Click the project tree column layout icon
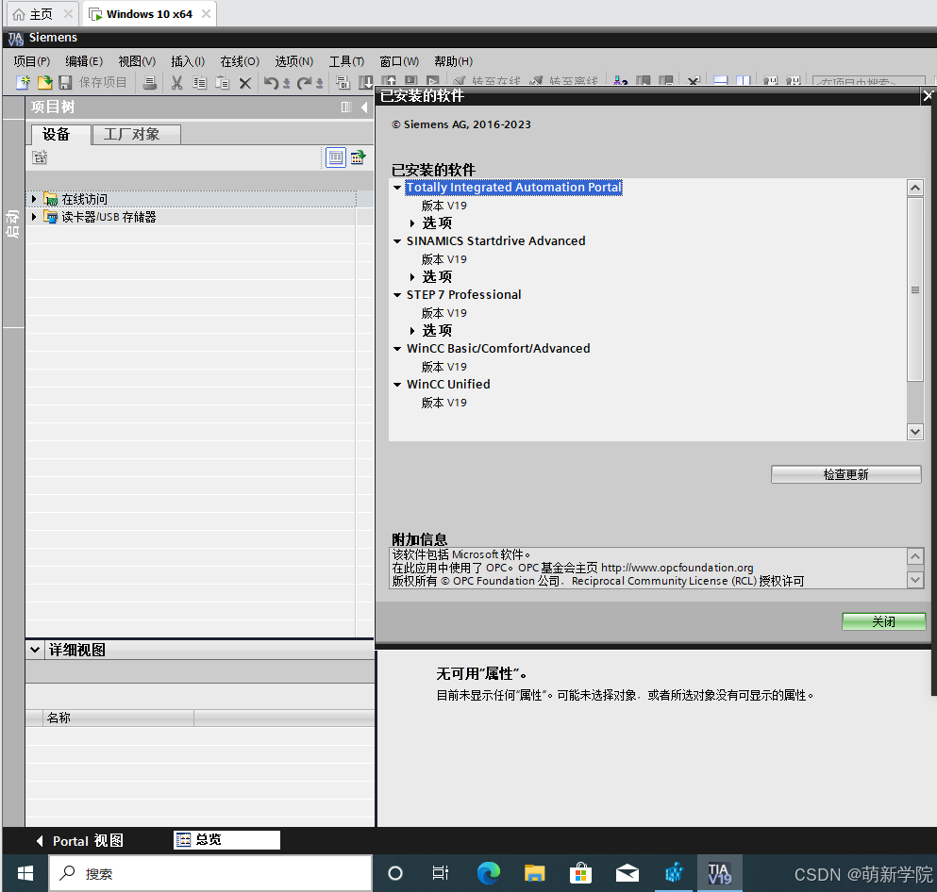Screen dimensions: 937x892 346,107
